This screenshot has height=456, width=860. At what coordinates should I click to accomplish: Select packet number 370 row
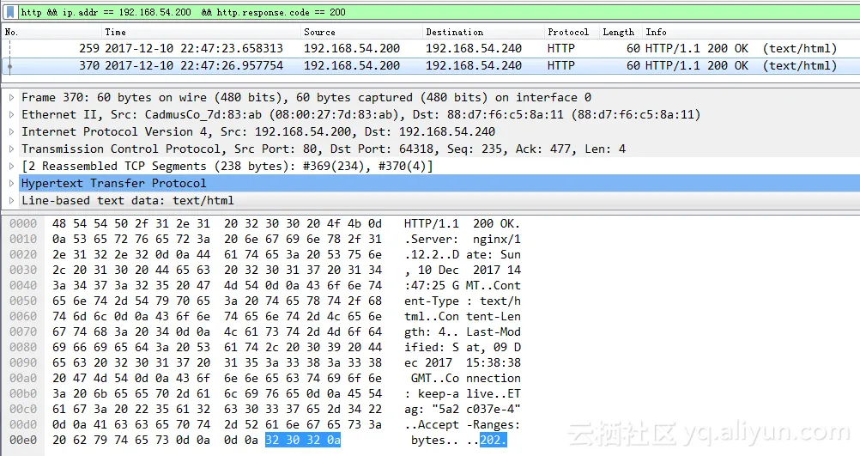click(x=430, y=65)
